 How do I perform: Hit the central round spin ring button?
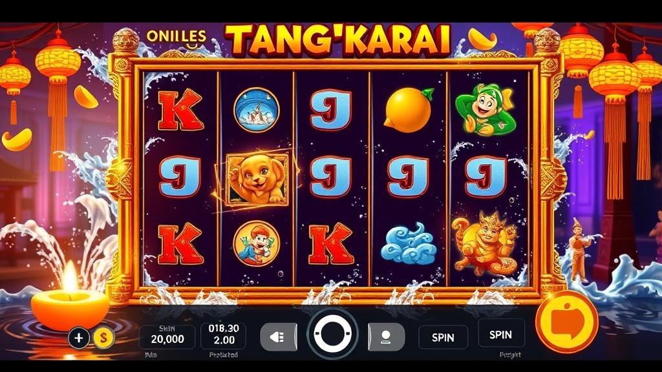[x=332, y=334]
